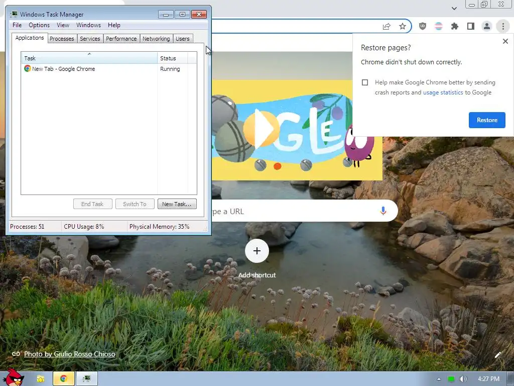Switch to Chrome on the taskbar
The image size is (514, 386).
[63, 379]
